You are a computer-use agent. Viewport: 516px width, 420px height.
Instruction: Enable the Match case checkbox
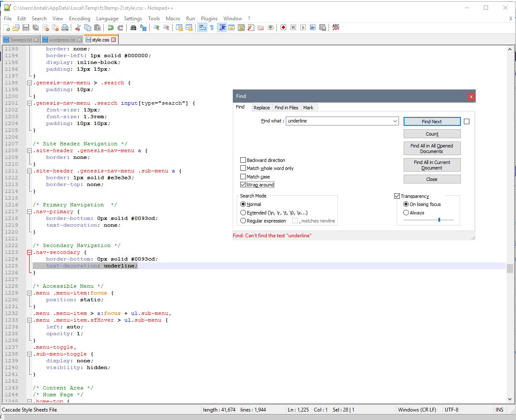coord(243,177)
